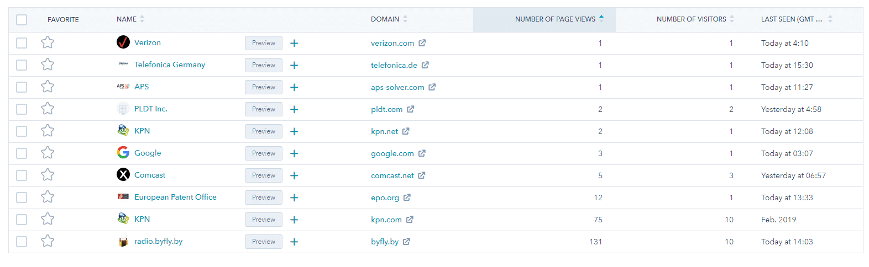Add Verizon using the plus icon
The image size is (869, 267).
click(294, 43)
